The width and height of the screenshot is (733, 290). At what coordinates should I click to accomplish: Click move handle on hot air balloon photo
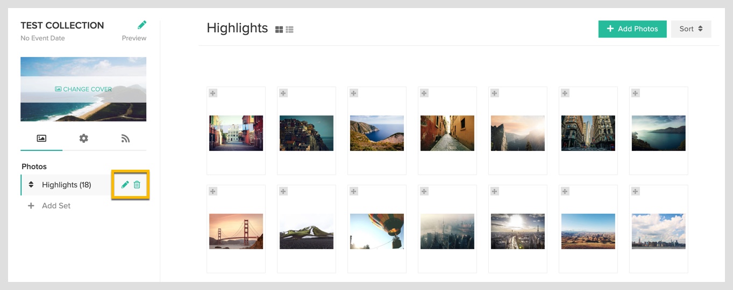(354, 192)
